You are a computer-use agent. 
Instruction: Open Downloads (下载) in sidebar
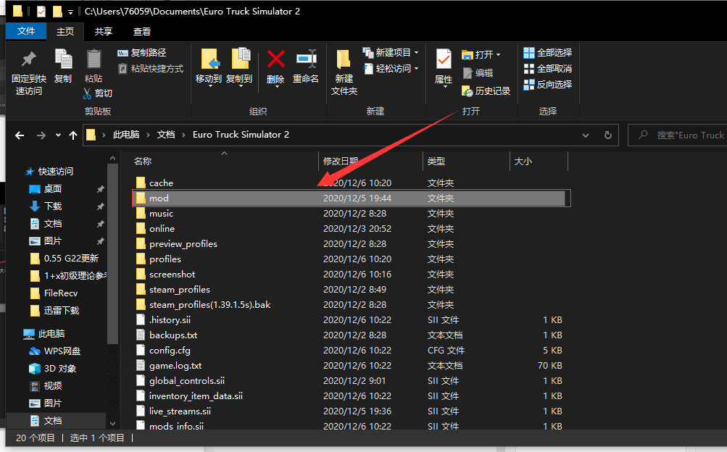[x=46, y=206]
